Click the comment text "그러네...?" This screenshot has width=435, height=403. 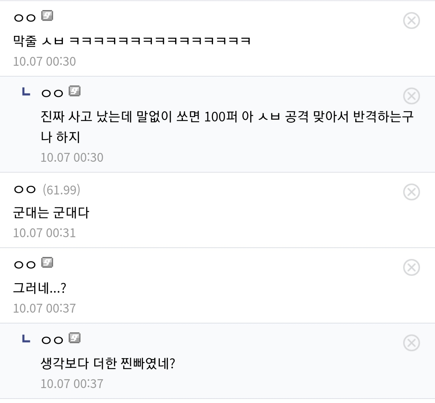[x=39, y=288]
